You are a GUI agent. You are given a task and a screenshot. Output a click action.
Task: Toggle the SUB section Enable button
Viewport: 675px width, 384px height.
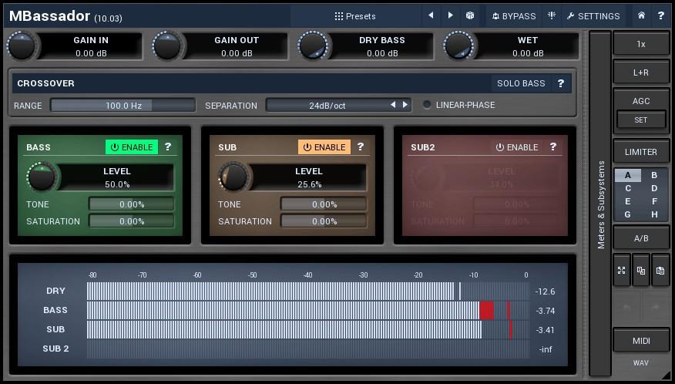pyautogui.click(x=324, y=147)
